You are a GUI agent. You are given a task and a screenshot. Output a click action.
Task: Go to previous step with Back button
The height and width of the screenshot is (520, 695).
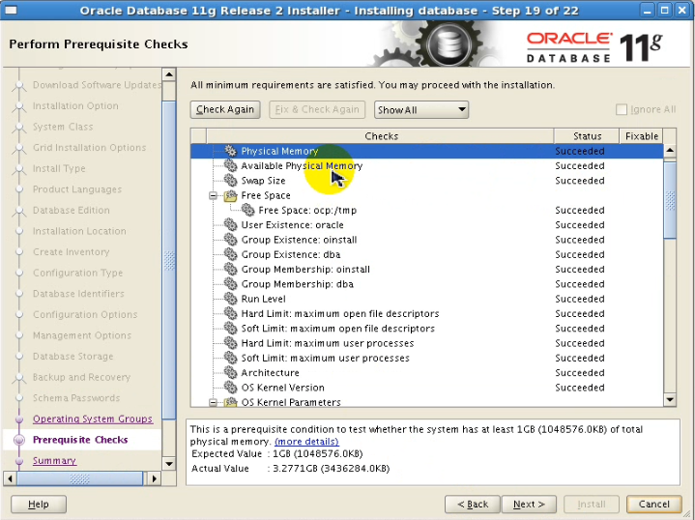pos(473,504)
